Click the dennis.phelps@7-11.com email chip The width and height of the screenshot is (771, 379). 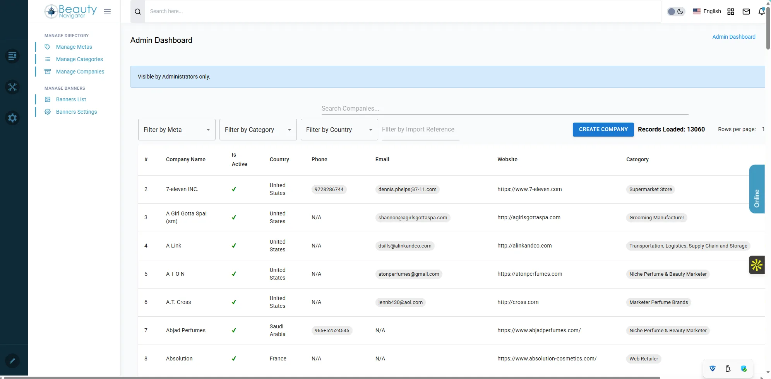[x=407, y=189]
